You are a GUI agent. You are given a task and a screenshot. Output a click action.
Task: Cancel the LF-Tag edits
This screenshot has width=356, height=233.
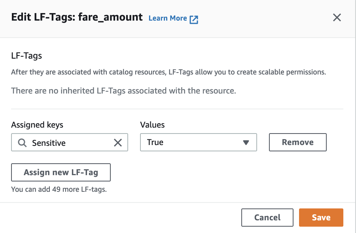coord(267,218)
